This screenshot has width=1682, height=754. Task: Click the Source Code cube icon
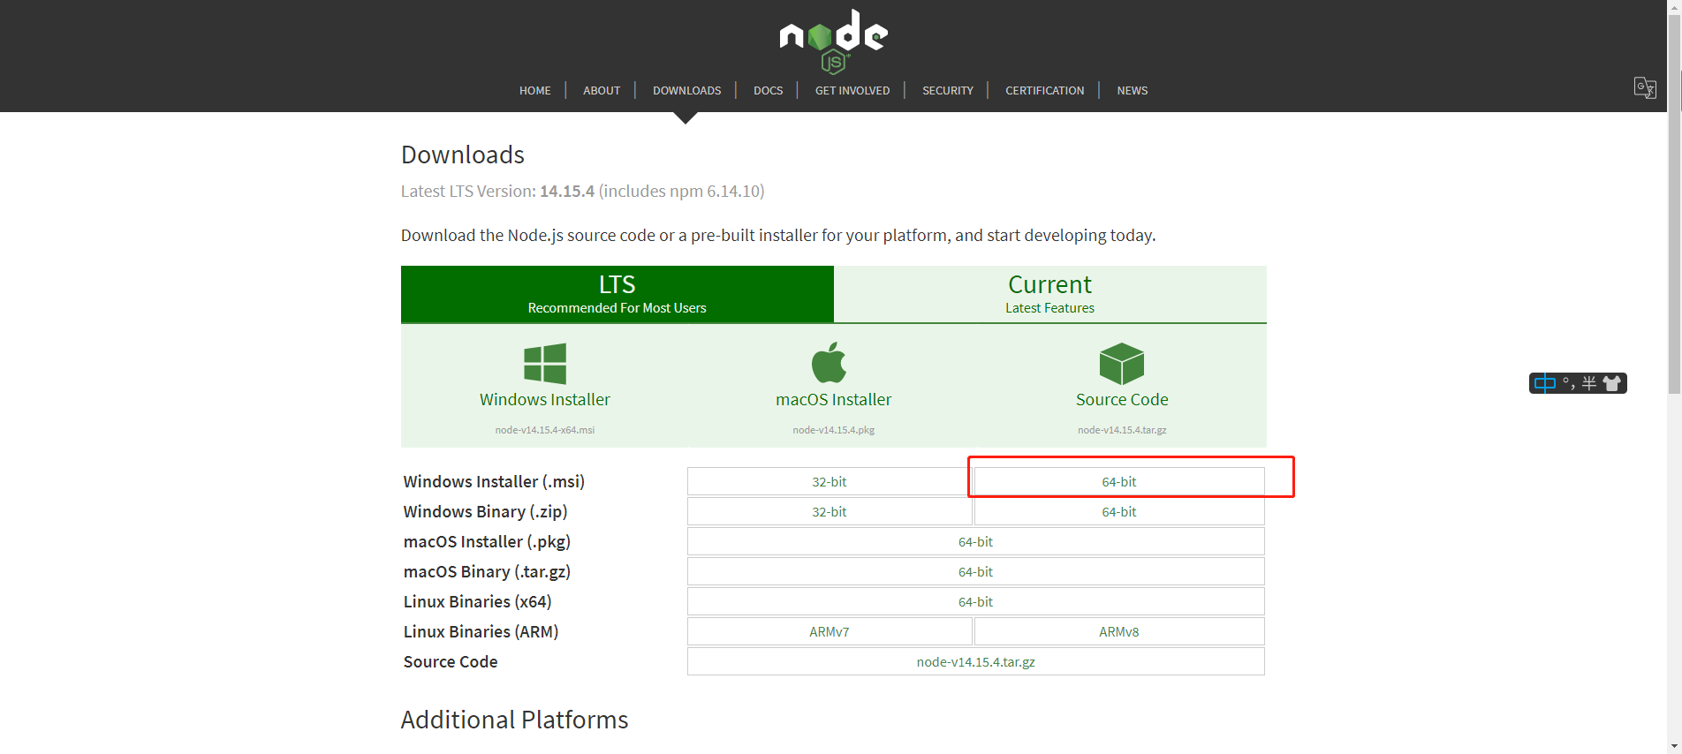coord(1122,364)
